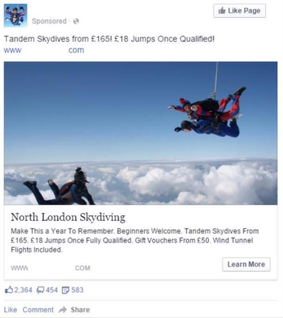Click the North London Skydiving headline
Image resolution: width=283 pixels, height=318 pixels.
pyautogui.click(x=68, y=217)
